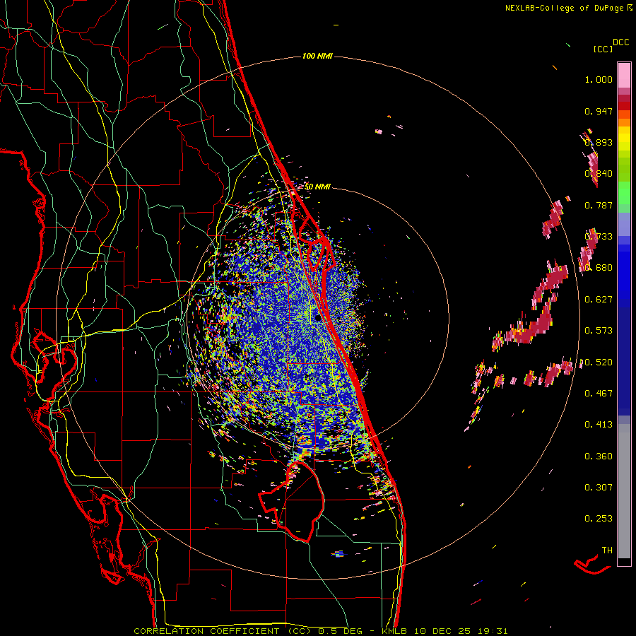Select the 0.947 scale value
Viewport: 636px width, 636px height.
(599, 111)
